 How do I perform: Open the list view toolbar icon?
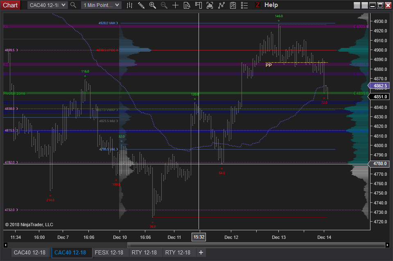(x=244, y=5)
